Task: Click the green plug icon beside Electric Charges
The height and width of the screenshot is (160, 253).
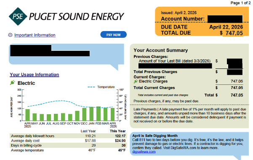Action: coord(136,81)
